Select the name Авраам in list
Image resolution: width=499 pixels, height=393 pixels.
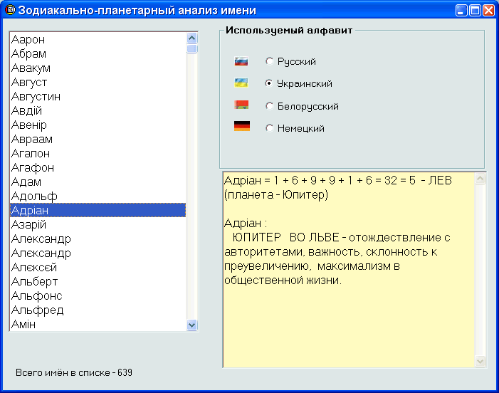pos(98,139)
